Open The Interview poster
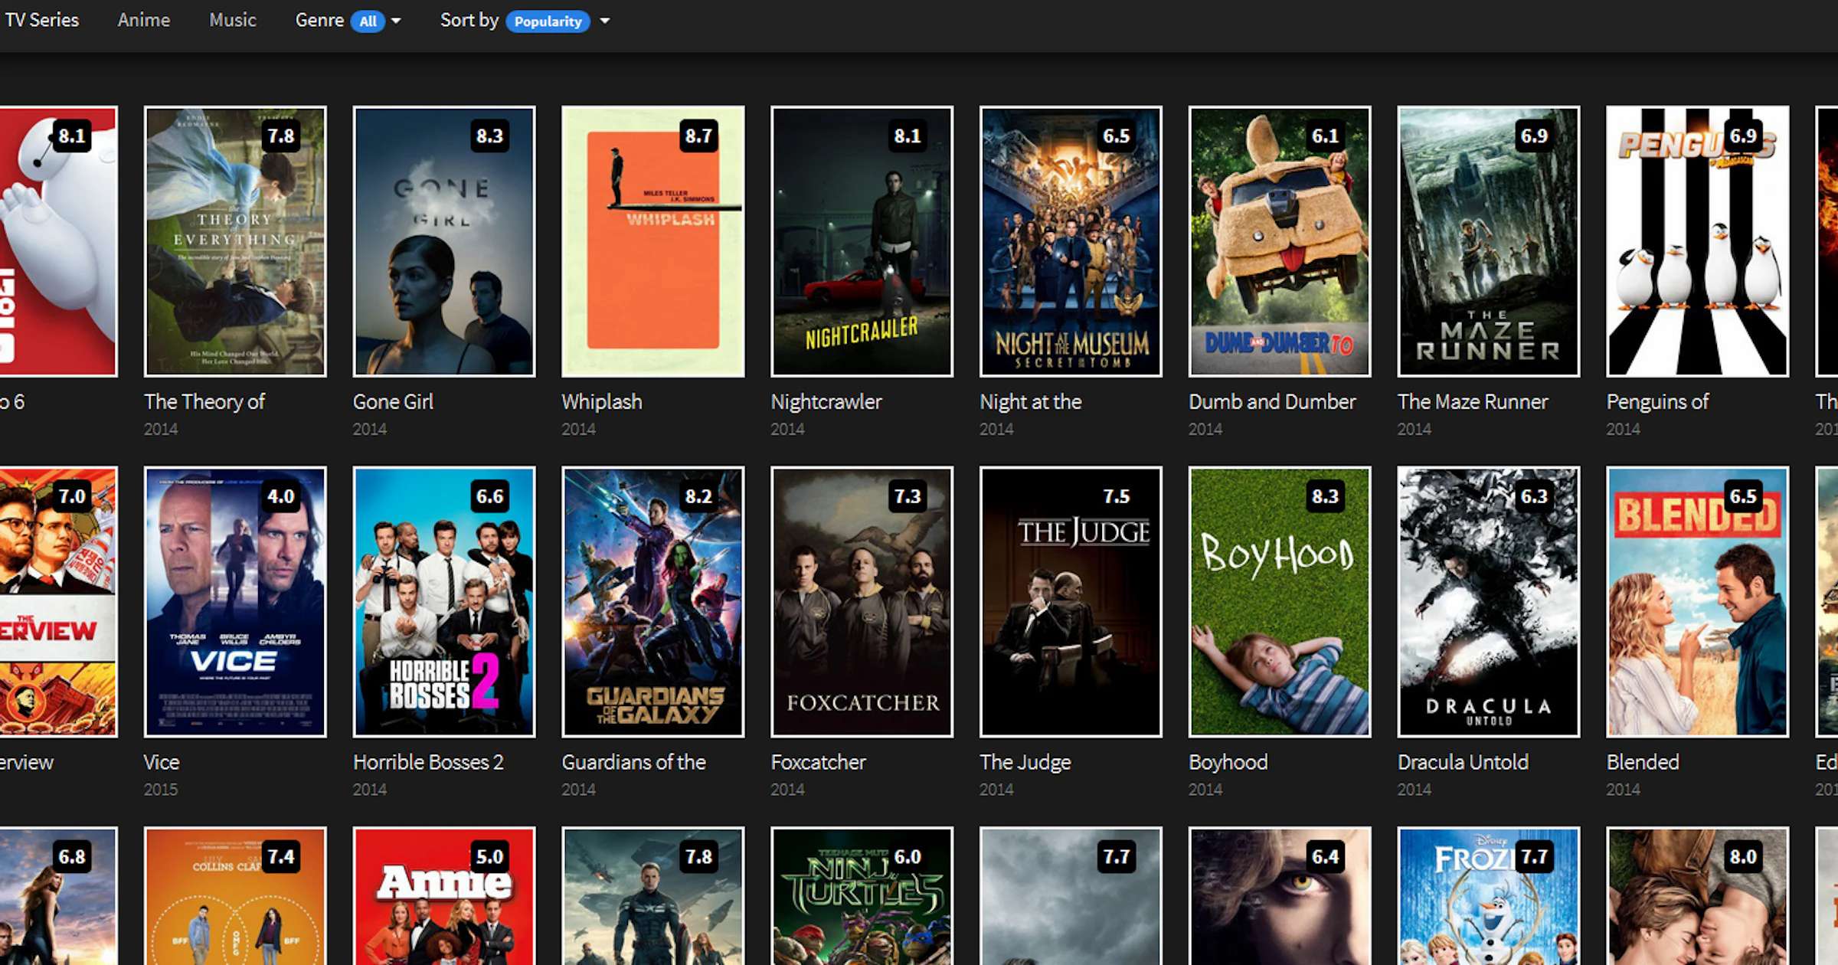1838x965 pixels. (x=58, y=602)
